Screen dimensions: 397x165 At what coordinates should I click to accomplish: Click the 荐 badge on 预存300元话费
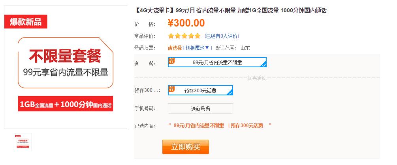coord(171,88)
